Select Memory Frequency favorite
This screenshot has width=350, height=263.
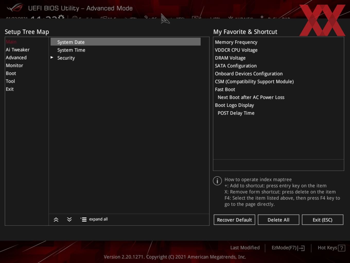point(236,42)
